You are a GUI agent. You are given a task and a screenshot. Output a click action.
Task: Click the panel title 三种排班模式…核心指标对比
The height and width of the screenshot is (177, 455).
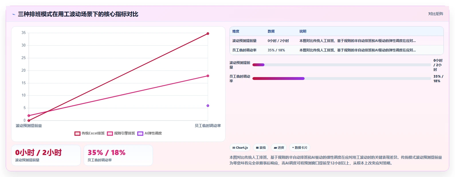pos(78,14)
